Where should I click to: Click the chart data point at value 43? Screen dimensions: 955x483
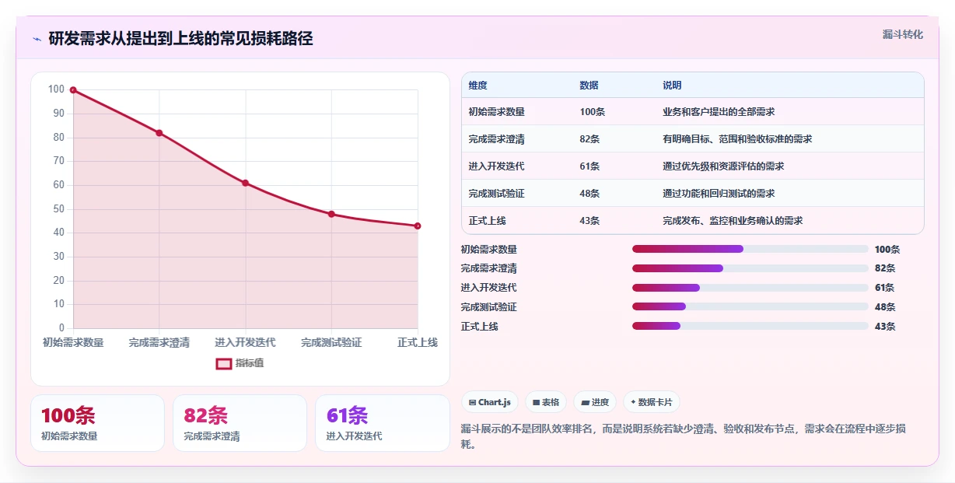point(418,226)
